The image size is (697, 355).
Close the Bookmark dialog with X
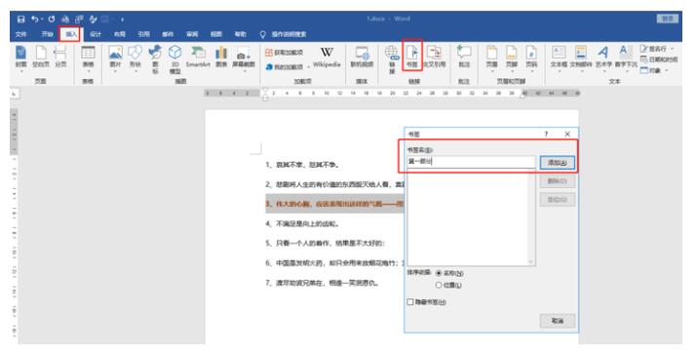pyautogui.click(x=567, y=134)
